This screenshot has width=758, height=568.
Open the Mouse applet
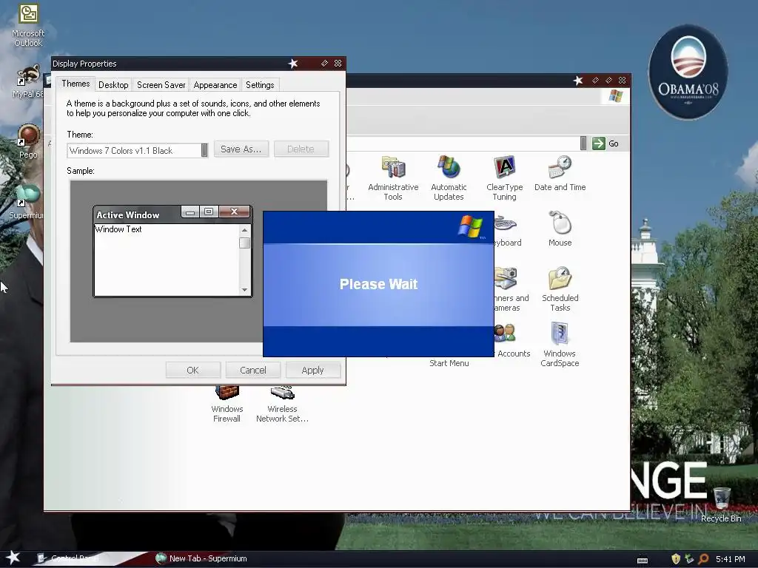[560, 229]
